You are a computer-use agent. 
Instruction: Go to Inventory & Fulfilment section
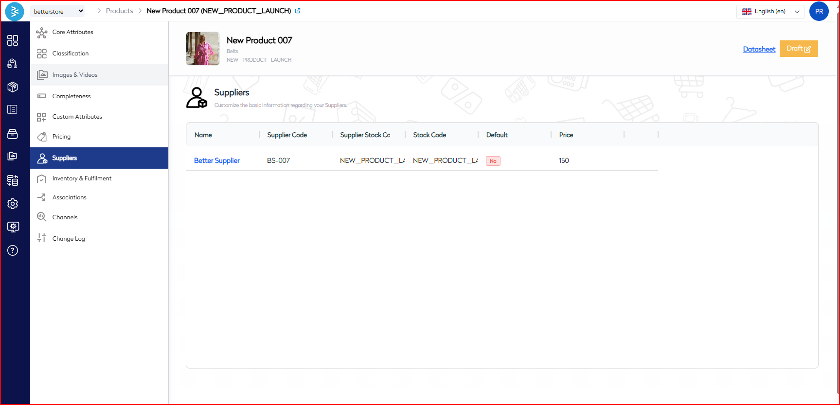tap(82, 178)
